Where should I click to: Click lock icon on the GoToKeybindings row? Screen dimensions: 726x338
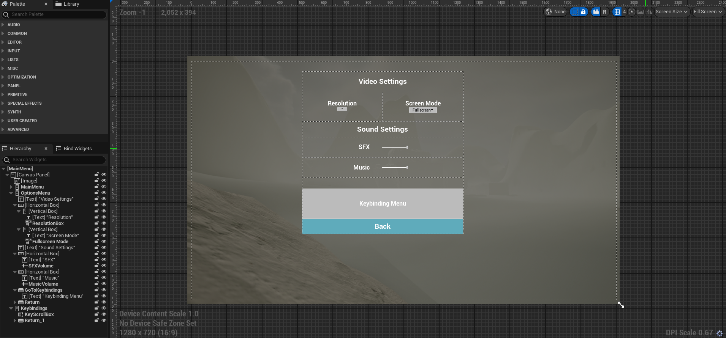(x=97, y=290)
